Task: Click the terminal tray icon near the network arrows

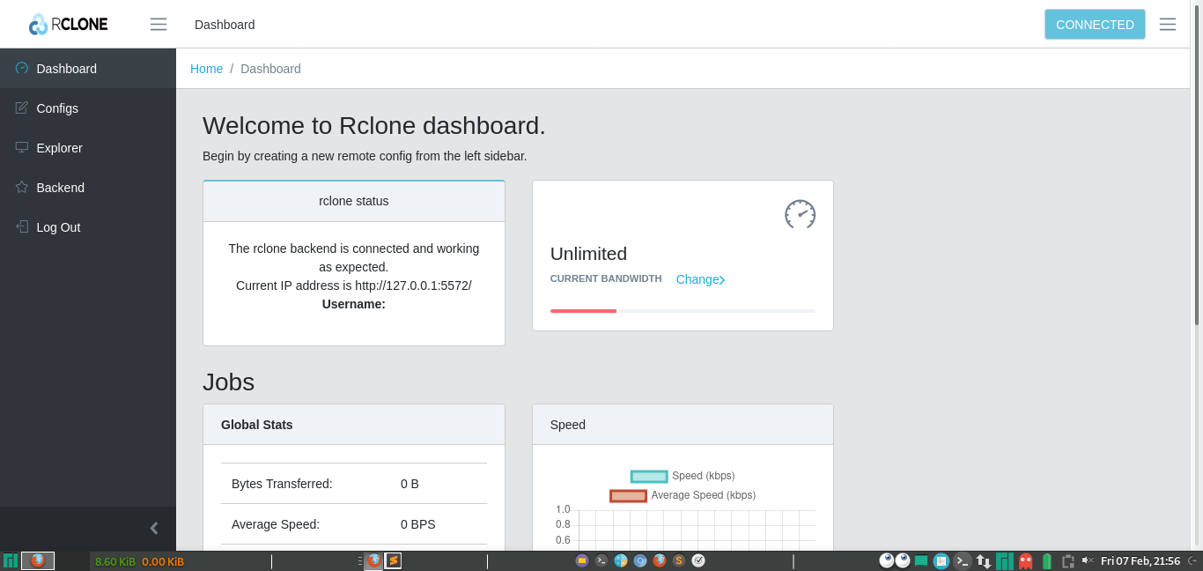Action: (x=963, y=560)
